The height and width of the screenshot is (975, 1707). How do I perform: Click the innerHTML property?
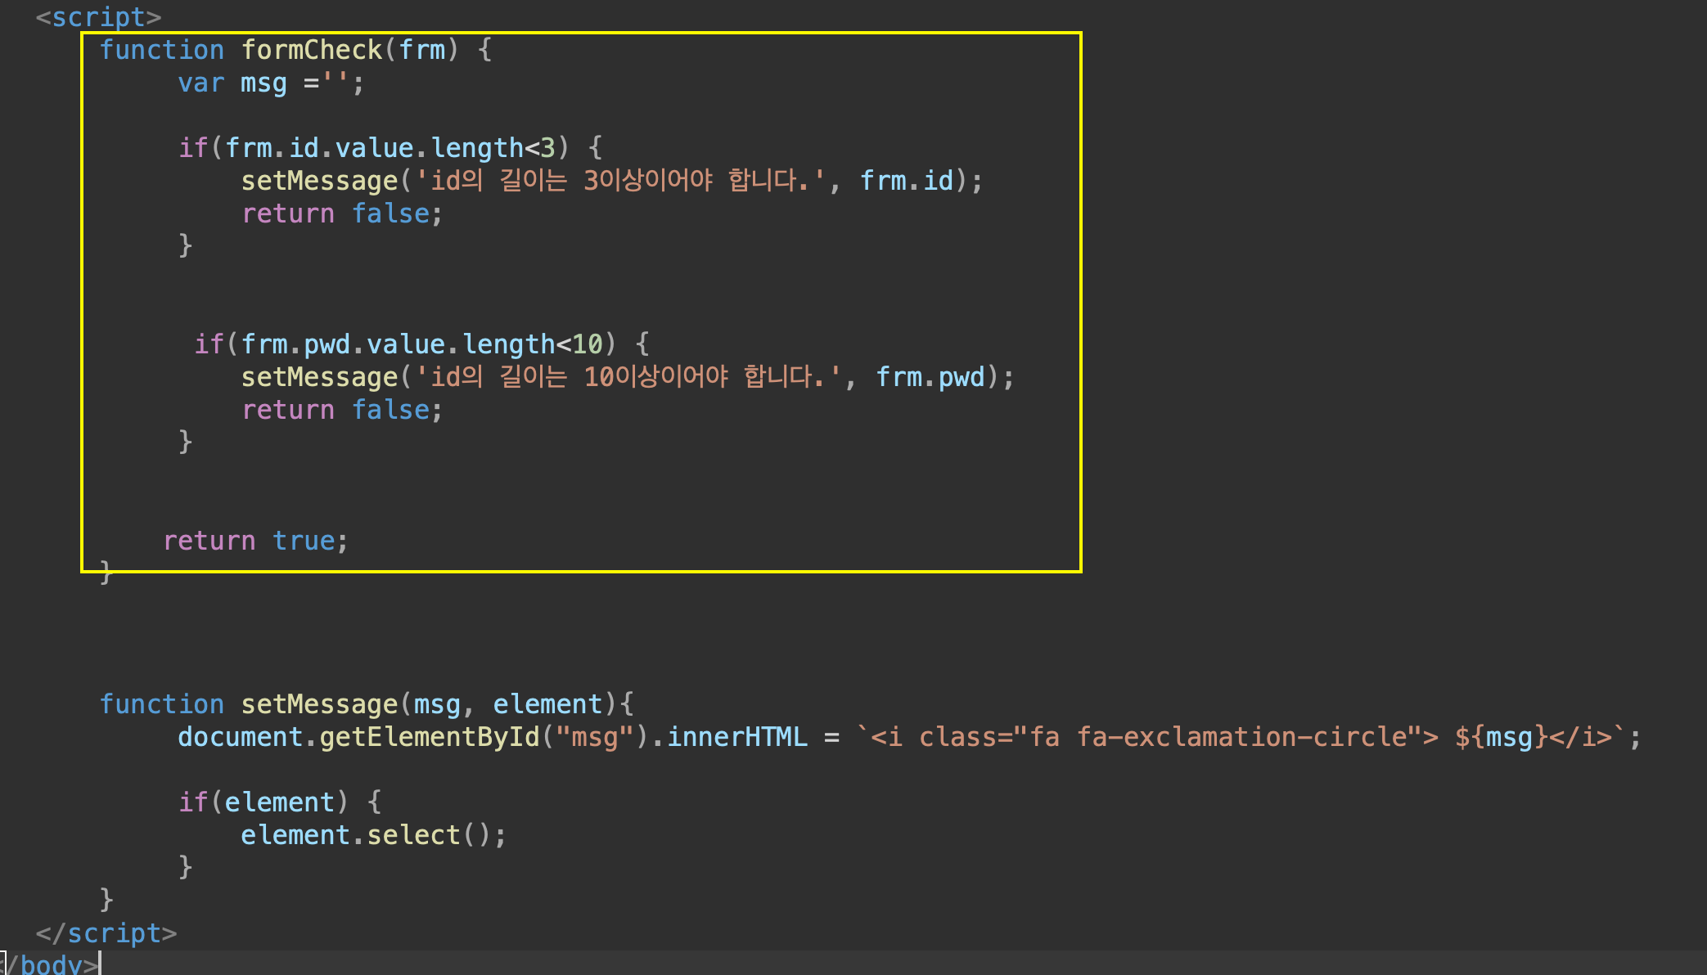point(736,737)
